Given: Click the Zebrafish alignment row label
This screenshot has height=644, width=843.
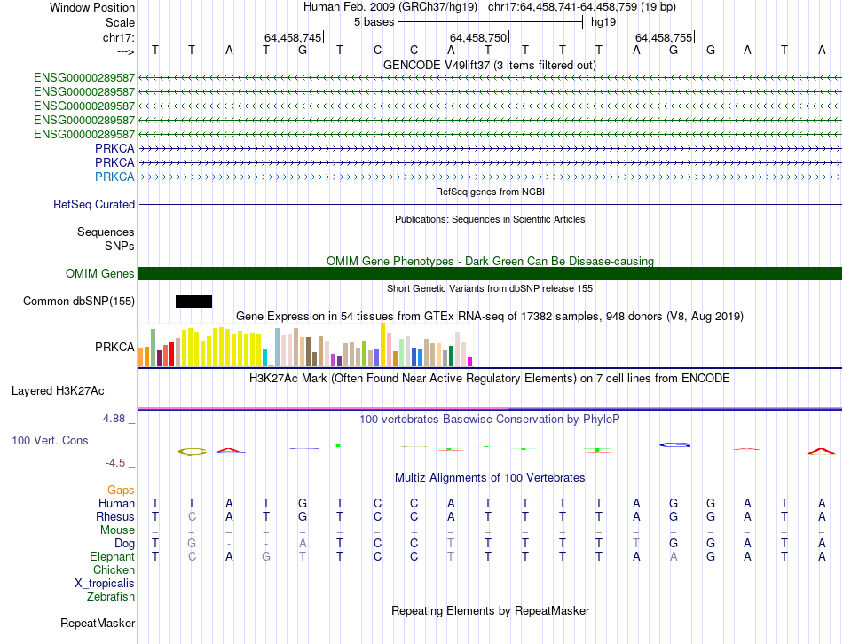Looking at the screenshot, I should (111, 596).
